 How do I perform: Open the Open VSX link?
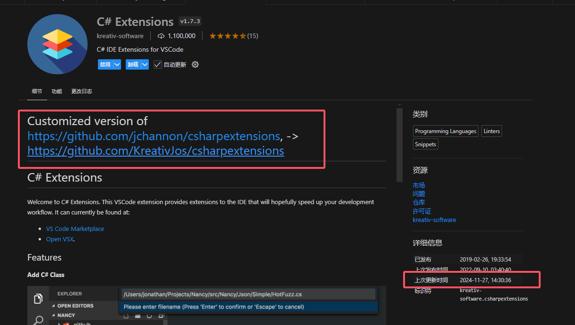60,239
